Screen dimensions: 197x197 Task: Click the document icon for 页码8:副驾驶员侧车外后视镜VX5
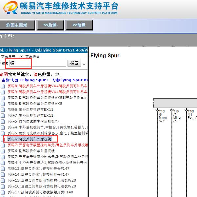click(3, 104)
